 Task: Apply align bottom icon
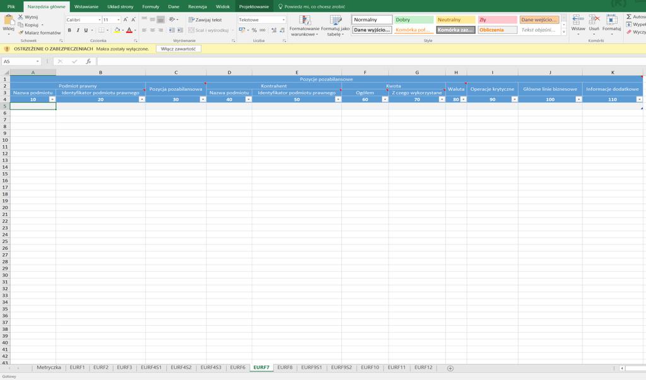coord(161,20)
